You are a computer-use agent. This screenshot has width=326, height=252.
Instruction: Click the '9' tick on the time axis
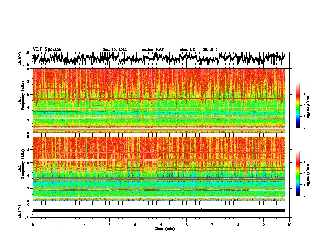click(x=263, y=225)
